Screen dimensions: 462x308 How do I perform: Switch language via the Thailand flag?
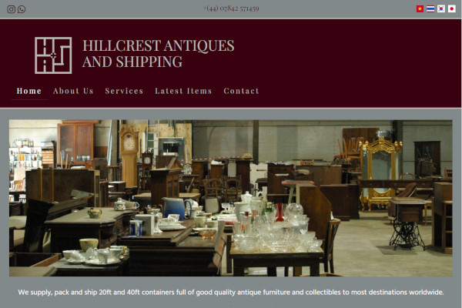click(x=430, y=8)
